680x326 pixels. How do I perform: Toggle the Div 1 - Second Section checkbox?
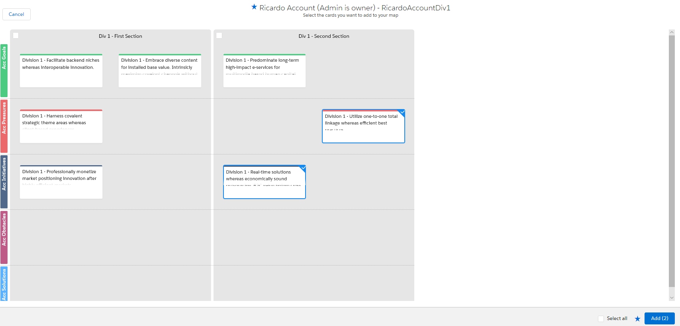pos(219,36)
